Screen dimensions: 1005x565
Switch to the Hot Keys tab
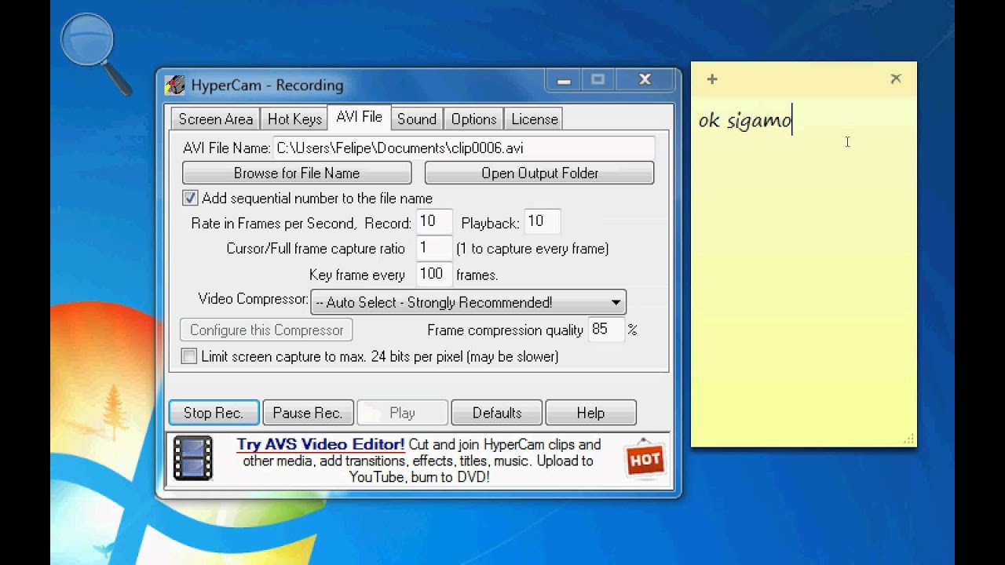click(294, 119)
